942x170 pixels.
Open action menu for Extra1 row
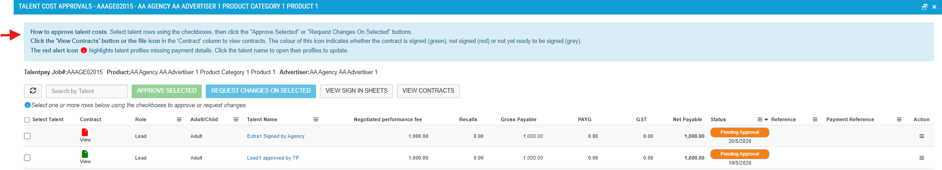(922, 136)
